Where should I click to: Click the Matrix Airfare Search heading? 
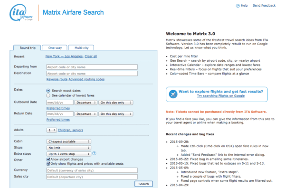point(73,12)
